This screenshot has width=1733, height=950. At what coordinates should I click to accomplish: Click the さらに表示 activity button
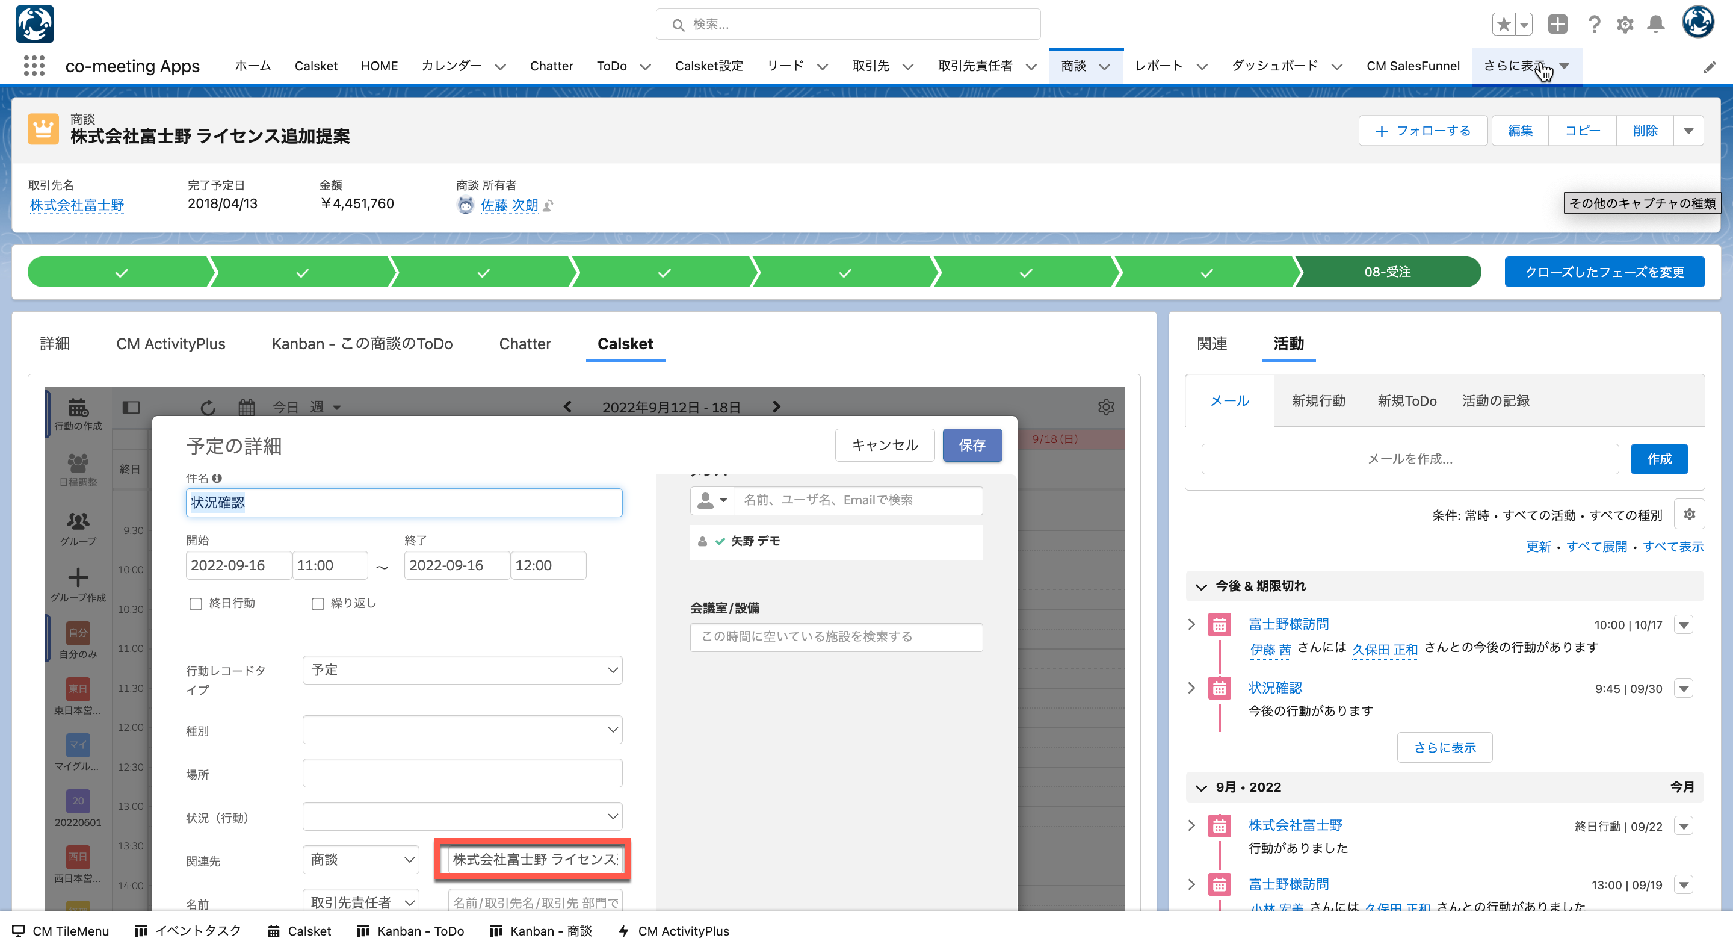(x=1444, y=747)
